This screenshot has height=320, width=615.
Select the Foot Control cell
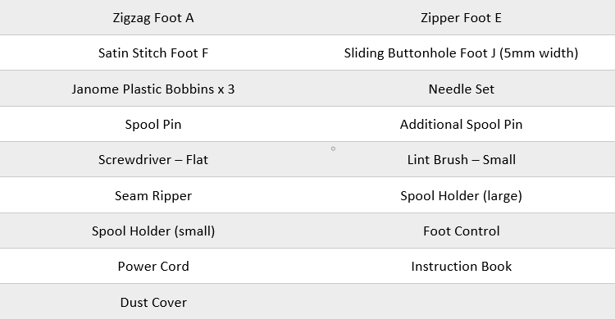click(461, 231)
